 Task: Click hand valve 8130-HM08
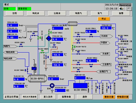click(121, 78)
